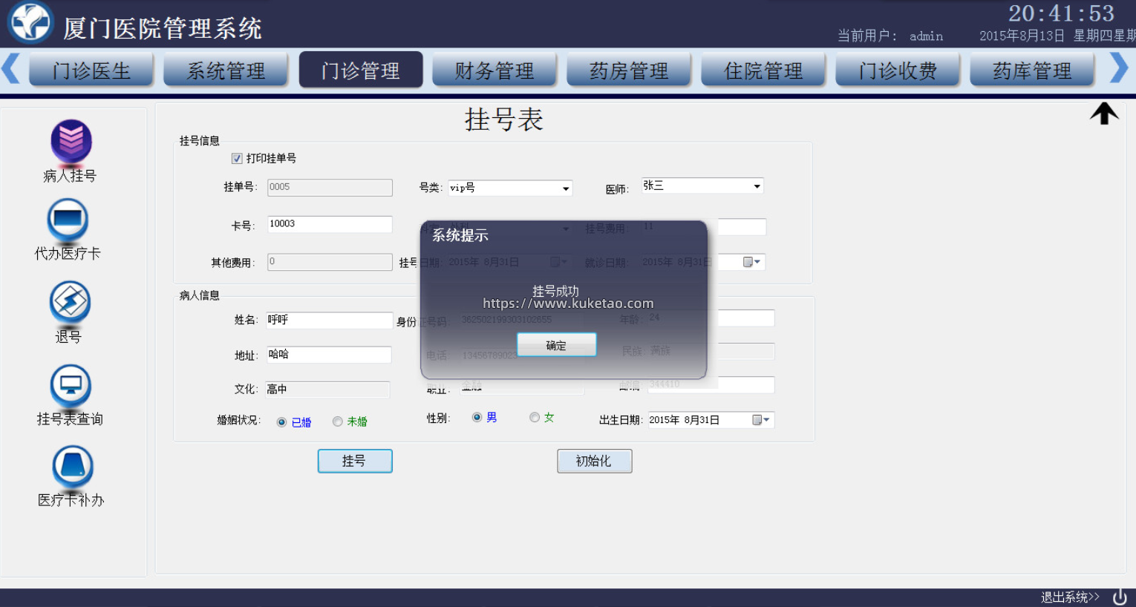Click the 医疗卡补办 icon
The height and width of the screenshot is (607, 1136).
coord(72,467)
